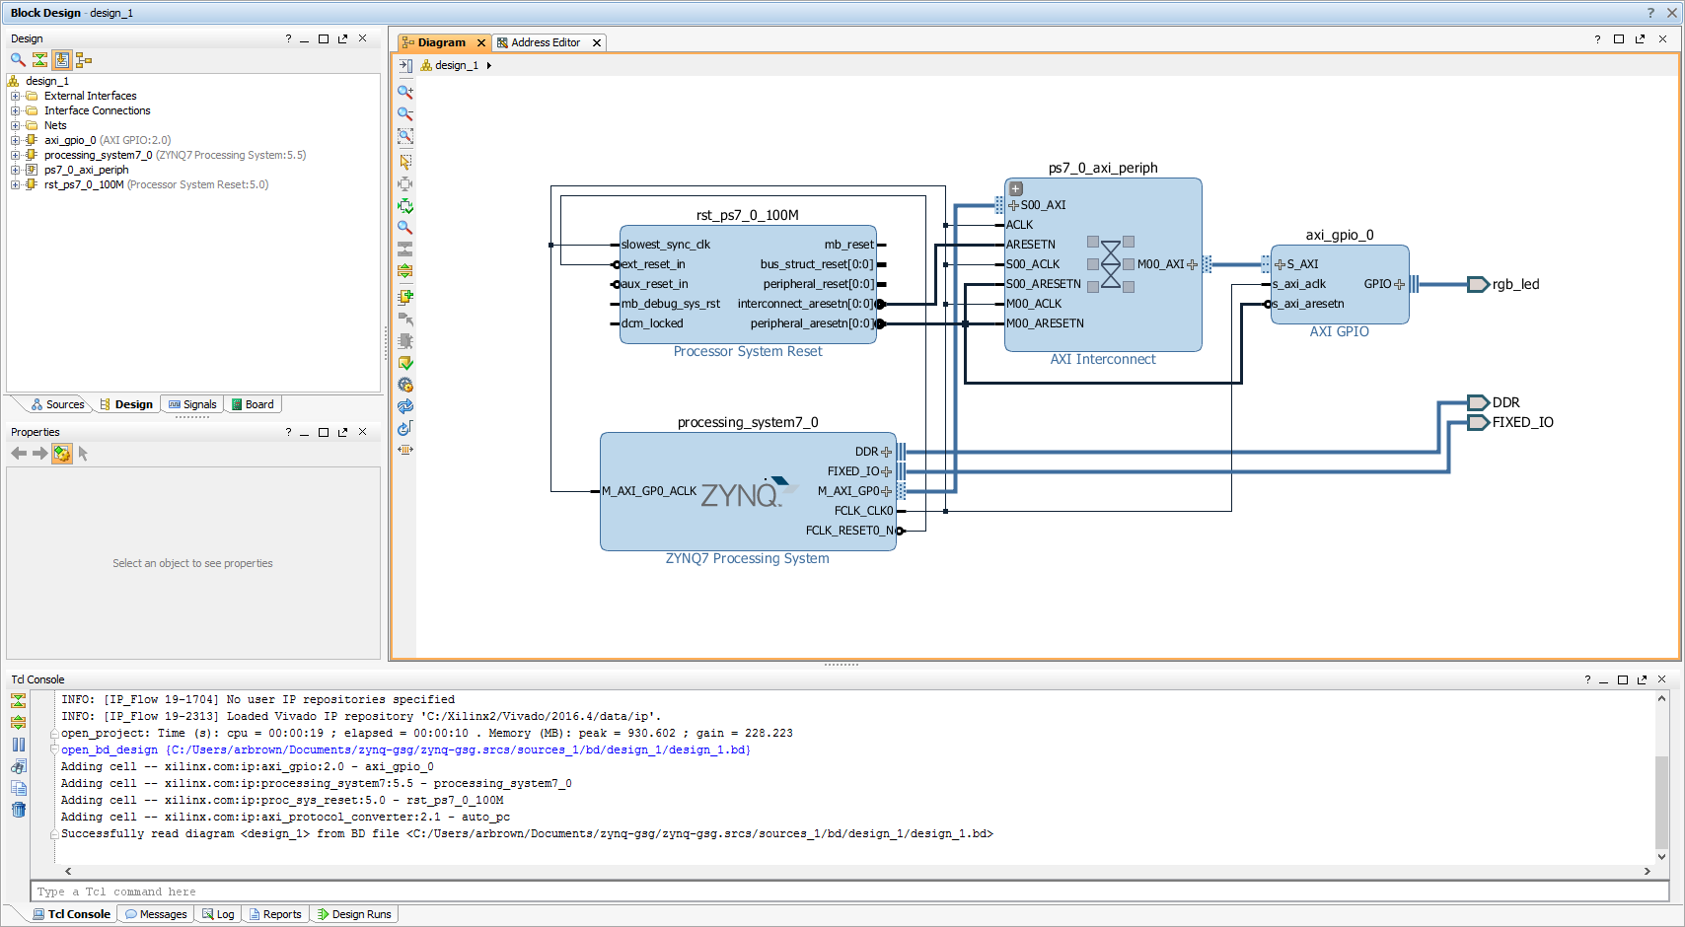The image size is (1685, 927).
Task: Activate the Select Area arrow tool
Action: pos(405,162)
